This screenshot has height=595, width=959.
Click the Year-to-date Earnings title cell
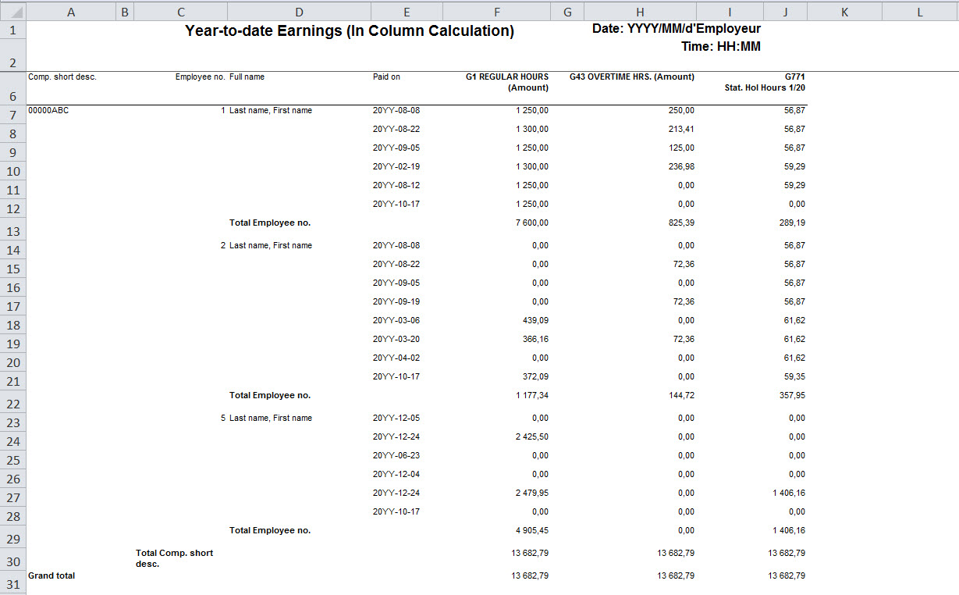pos(349,31)
